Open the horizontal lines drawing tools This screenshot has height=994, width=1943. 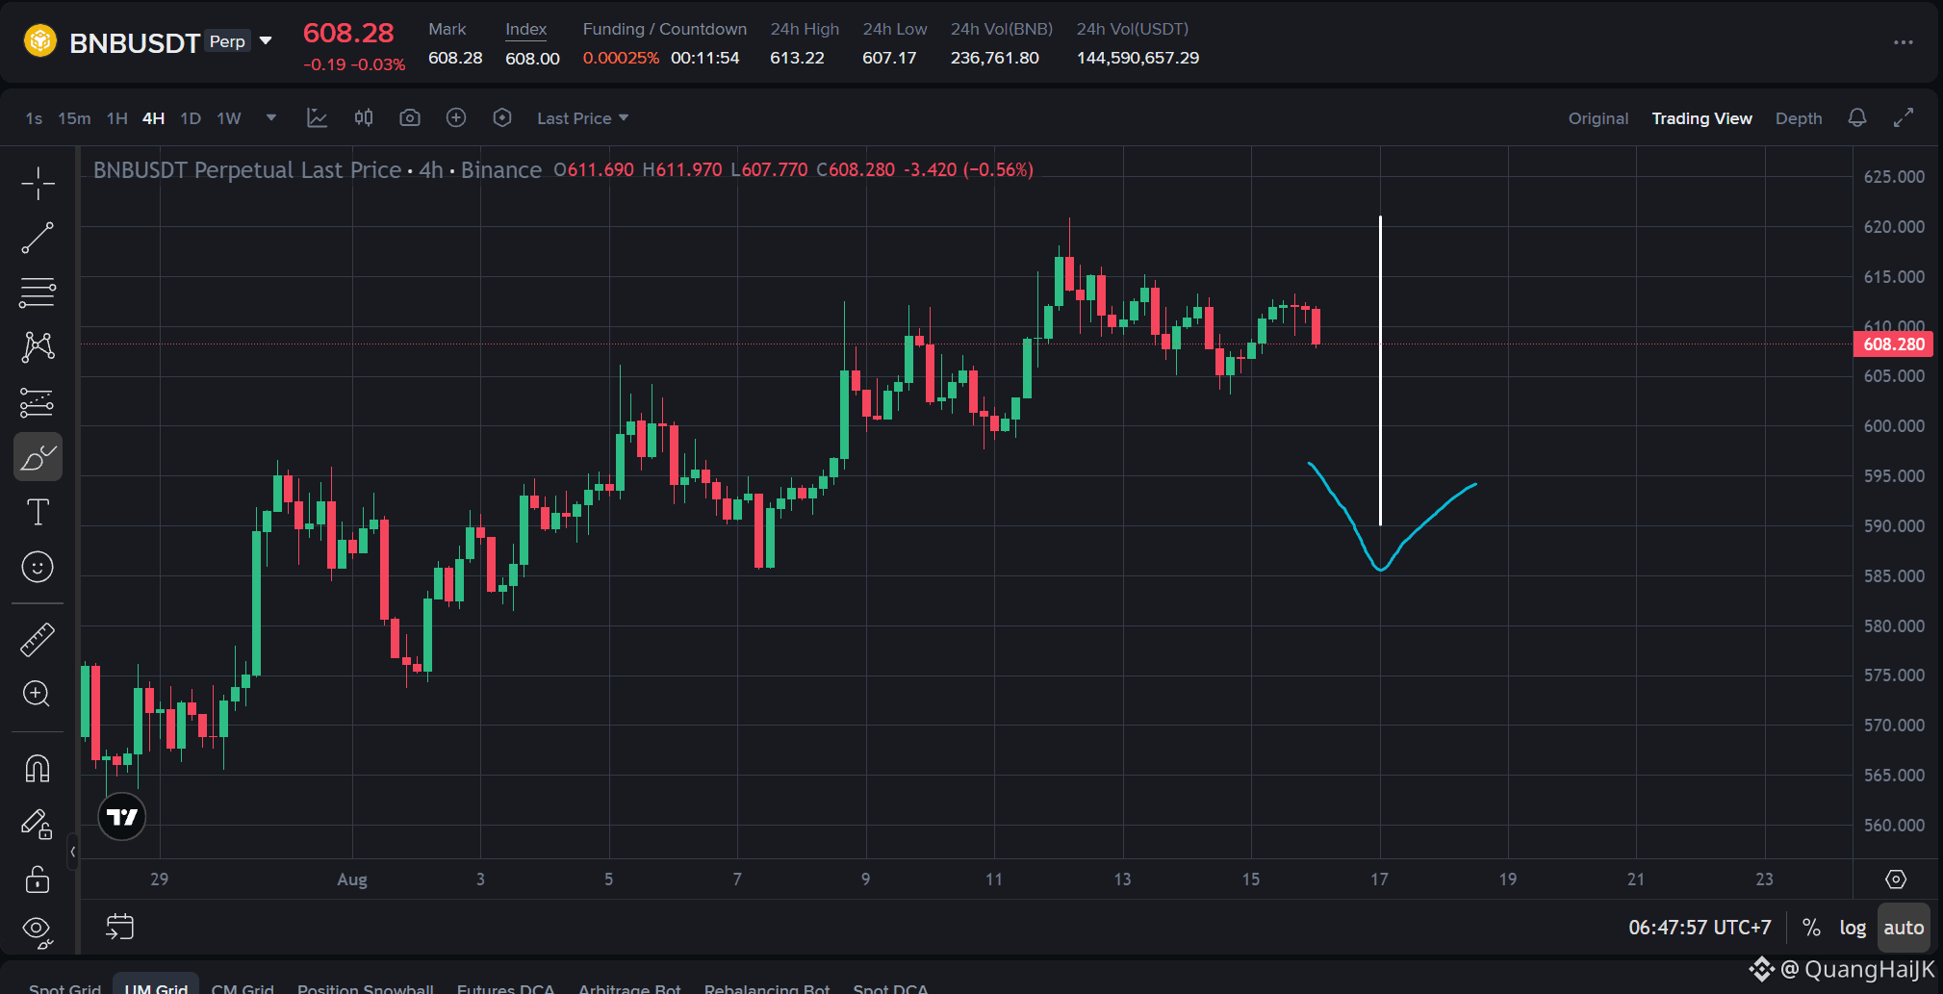pos(38,293)
